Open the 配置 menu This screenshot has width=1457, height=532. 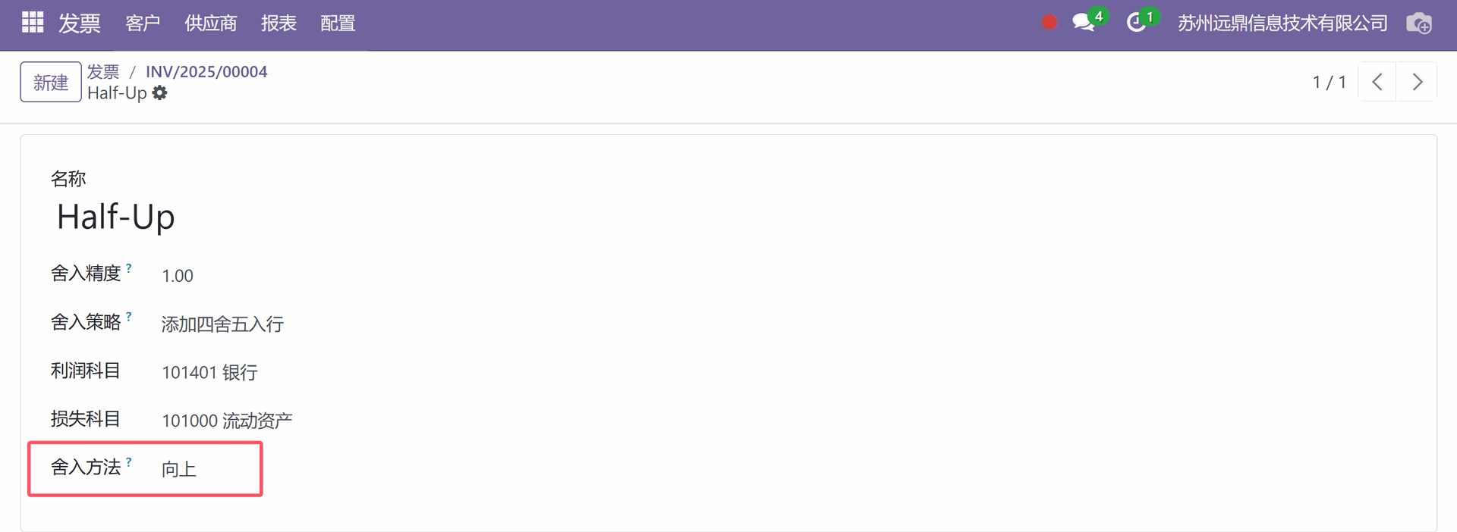(x=338, y=23)
